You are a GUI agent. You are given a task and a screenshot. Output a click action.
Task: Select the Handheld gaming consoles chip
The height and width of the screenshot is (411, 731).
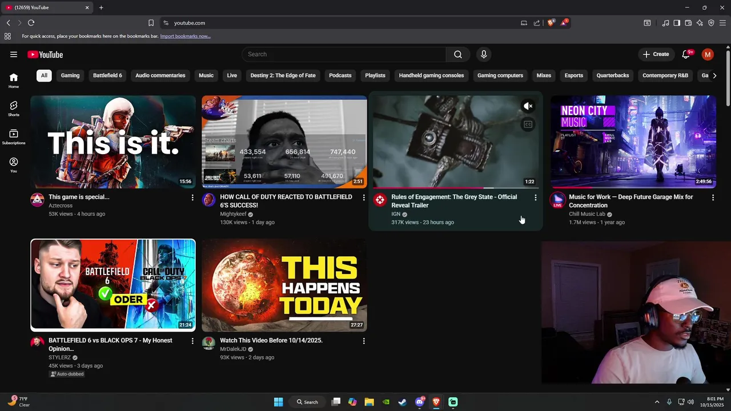(x=431, y=75)
